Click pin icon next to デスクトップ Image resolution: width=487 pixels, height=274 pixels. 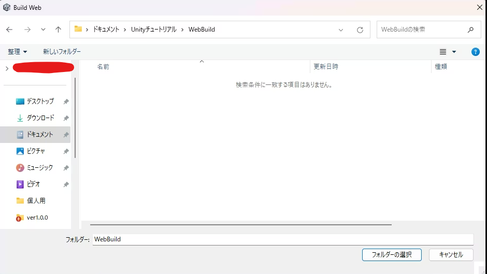66,102
